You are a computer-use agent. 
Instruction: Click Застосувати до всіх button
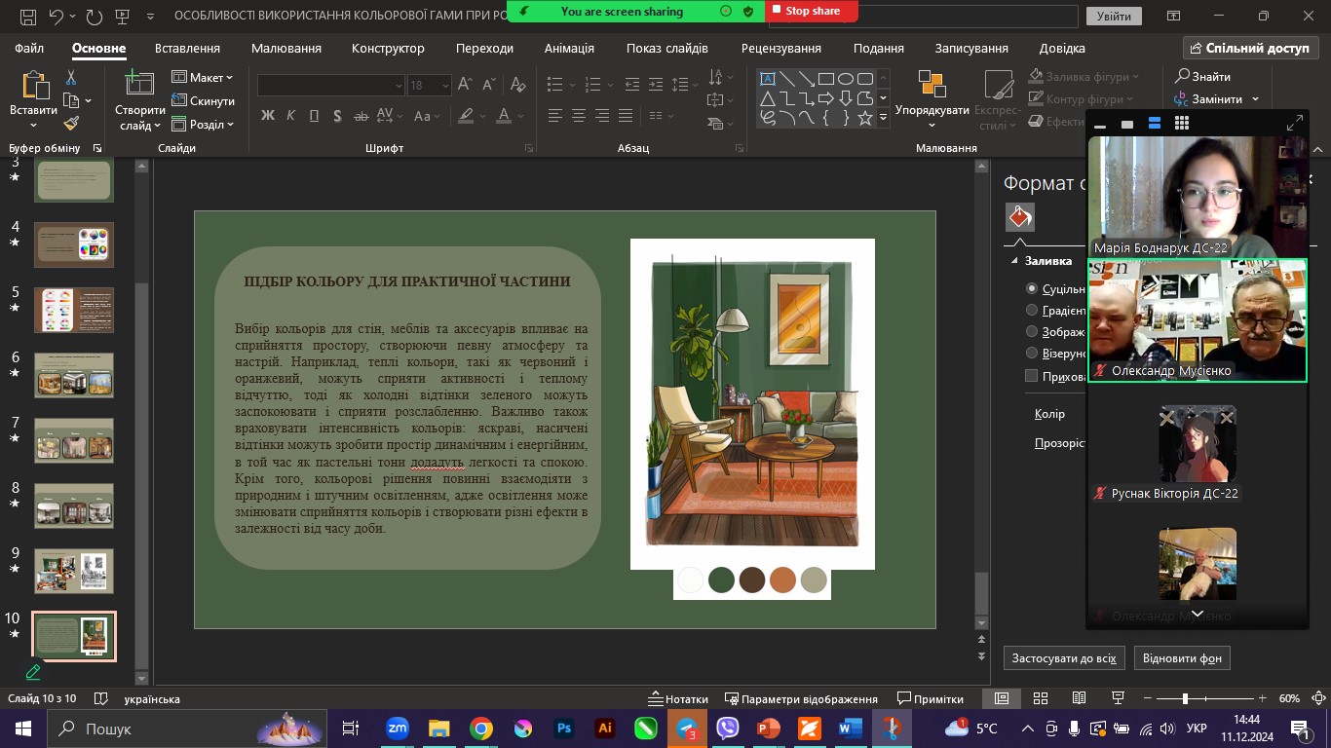pyautogui.click(x=1064, y=657)
